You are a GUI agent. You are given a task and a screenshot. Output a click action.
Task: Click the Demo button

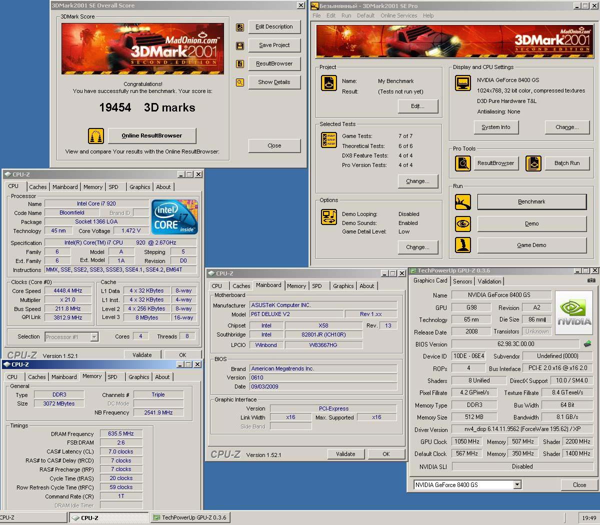pos(532,223)
